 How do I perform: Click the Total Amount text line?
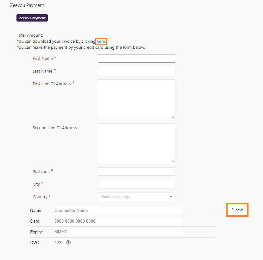(30, 35)
